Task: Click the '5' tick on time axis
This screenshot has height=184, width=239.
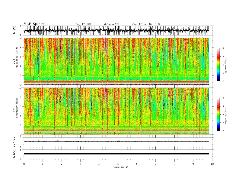Action: tap(118, 164)
